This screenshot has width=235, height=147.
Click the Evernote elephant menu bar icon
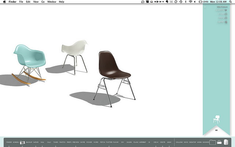[x=167, y=2]
